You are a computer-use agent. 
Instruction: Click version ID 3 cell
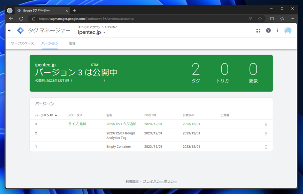coord(36,124)
